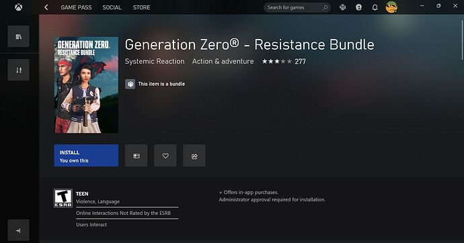The image size is (464, 243).
Task: Install Generation Zero Resistance Bundle
Action: (x=86, y=156)
